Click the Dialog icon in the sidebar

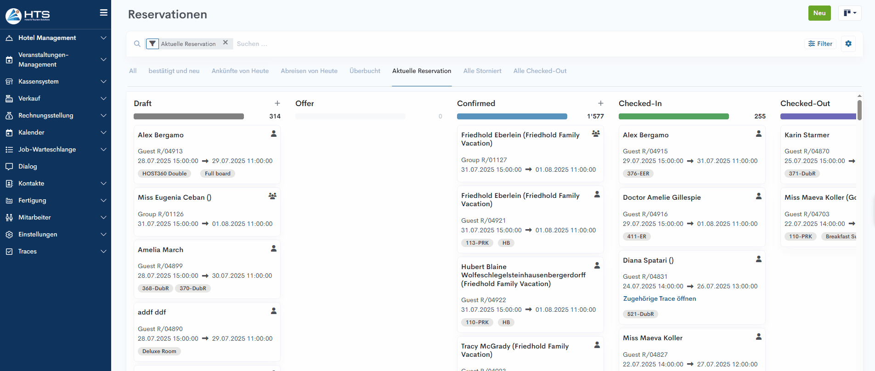(x=9, y=166)
